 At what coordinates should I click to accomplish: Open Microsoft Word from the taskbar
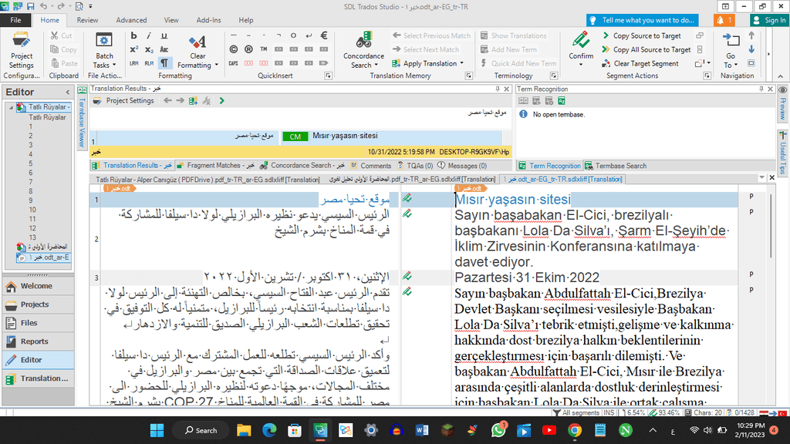coord(423,430)
